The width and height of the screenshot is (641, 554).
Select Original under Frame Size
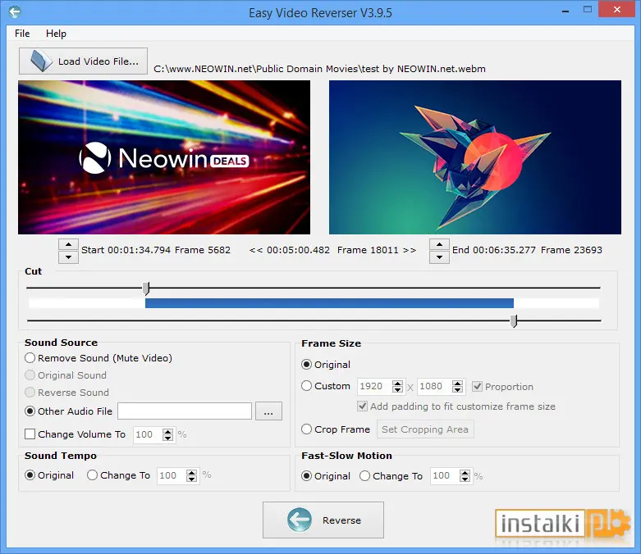326,364
